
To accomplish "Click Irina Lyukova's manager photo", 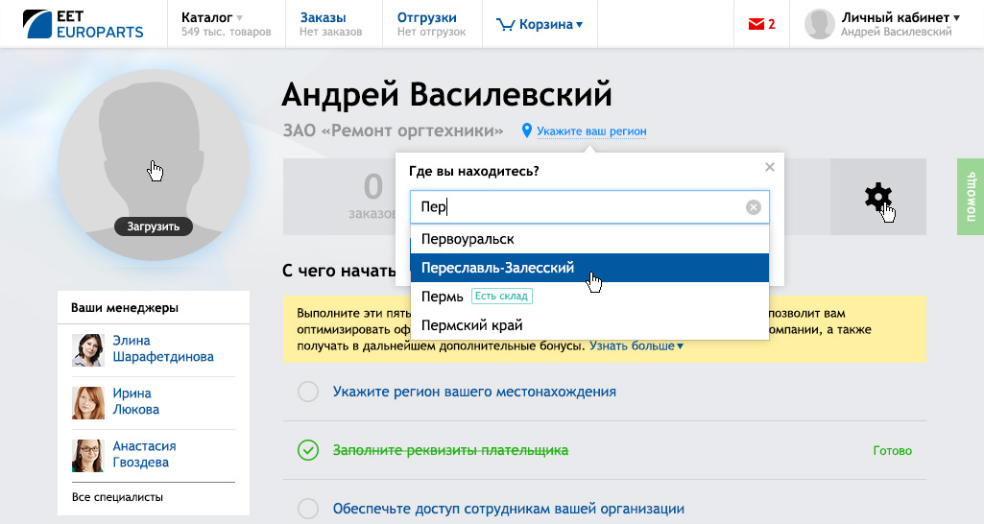I will coord(88,402).
